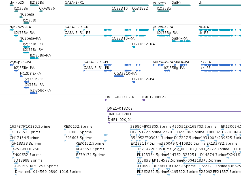
Task: Select clone 'DME1-008F22'
Action: point(154,97)
